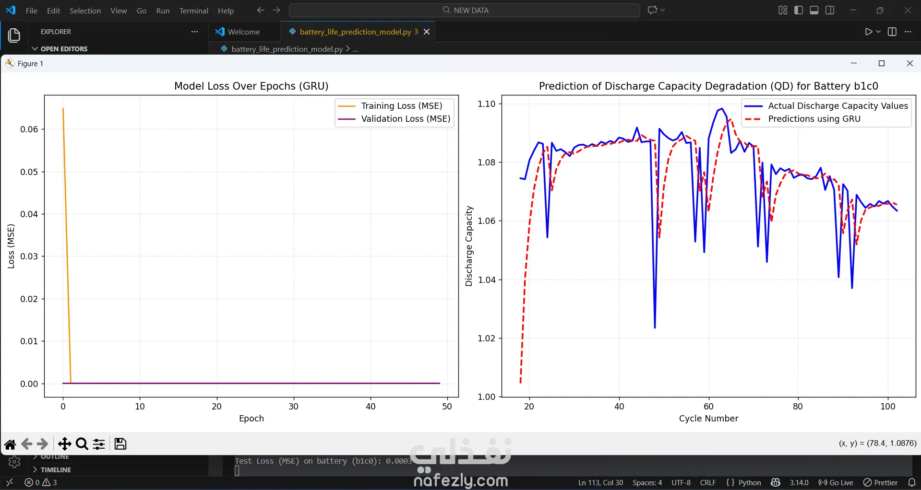Click the Predictions using GRU legend entry
921x490 pixels.
tap(802, 119)
